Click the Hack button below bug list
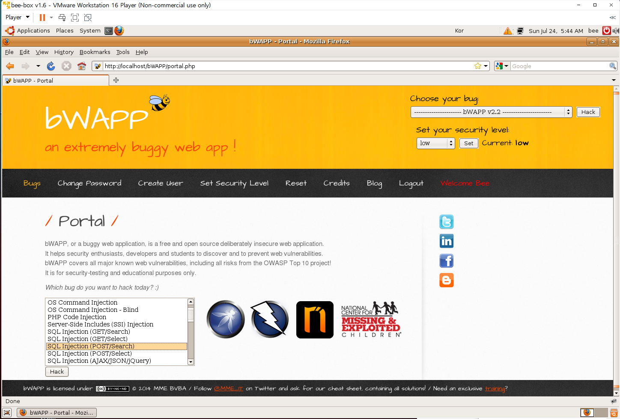Screen dimensions: 620x419 pos(57,371)
